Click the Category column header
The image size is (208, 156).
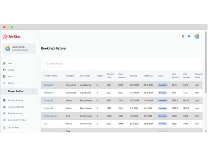(70, 76)
